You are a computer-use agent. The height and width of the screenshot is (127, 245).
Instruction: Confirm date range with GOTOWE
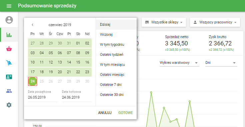pos(126,113)
